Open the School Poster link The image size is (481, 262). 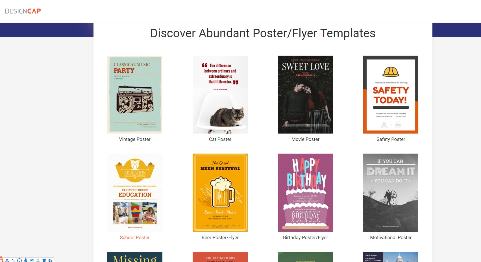[x=135, y=237]
